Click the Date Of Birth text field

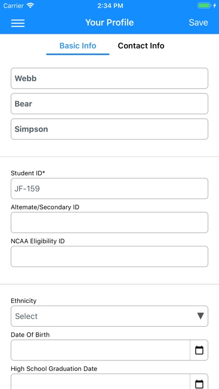point(101,350)
